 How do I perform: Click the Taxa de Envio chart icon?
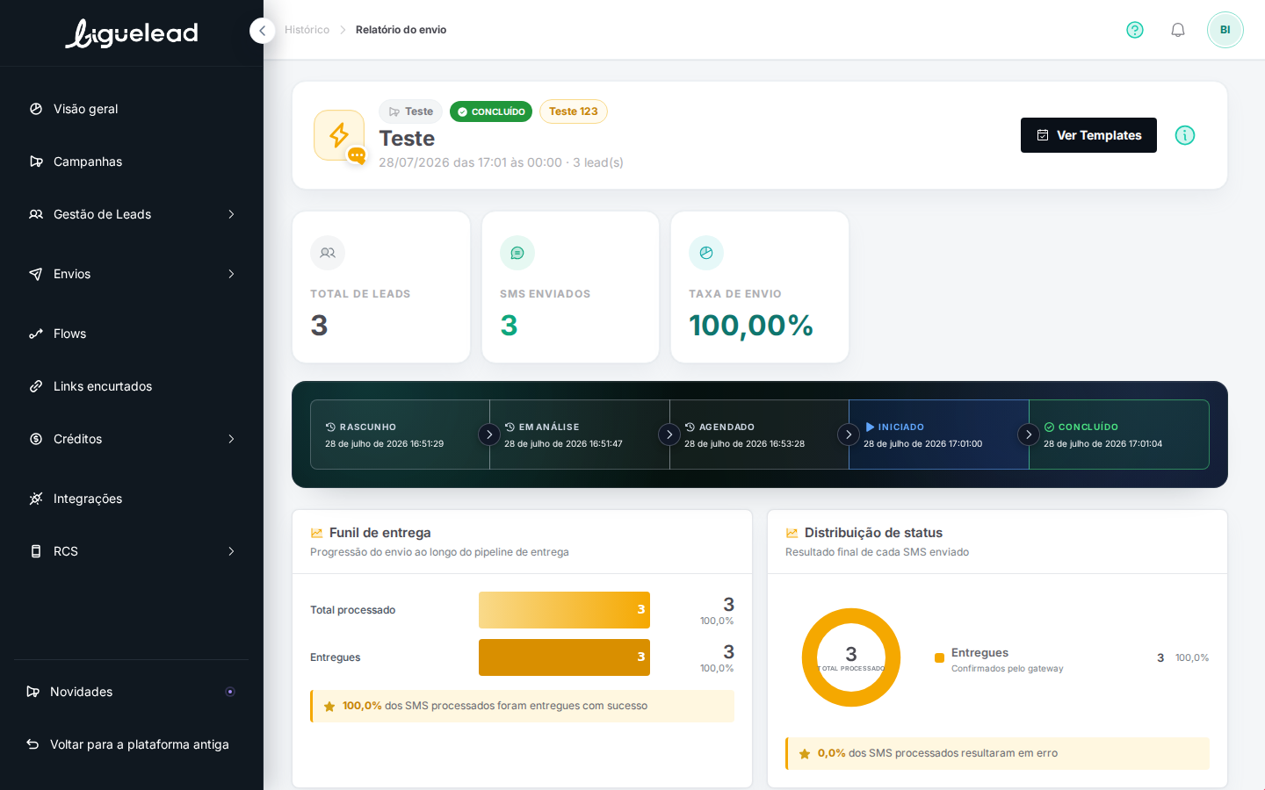[x=706, y=253]
